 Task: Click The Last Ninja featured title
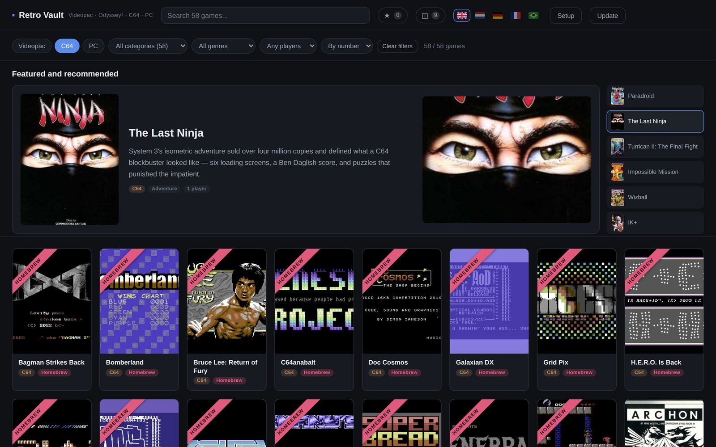166,133
